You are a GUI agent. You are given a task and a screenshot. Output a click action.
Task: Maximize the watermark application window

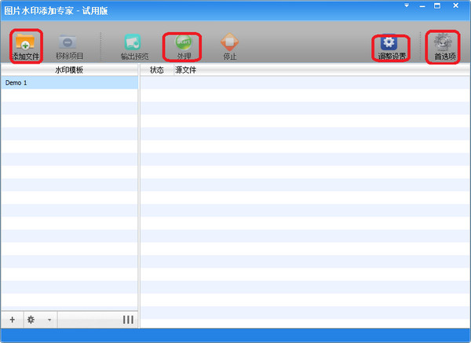coord(437,5)
